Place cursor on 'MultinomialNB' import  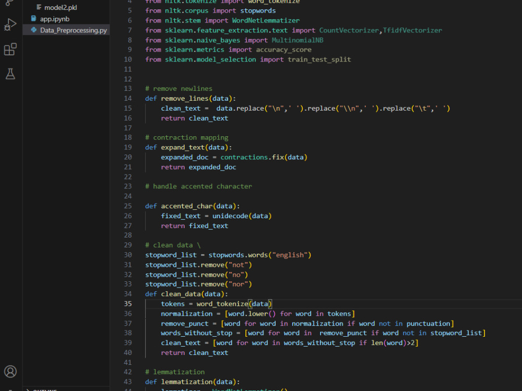pyautogui.click(x=298, y=40)
